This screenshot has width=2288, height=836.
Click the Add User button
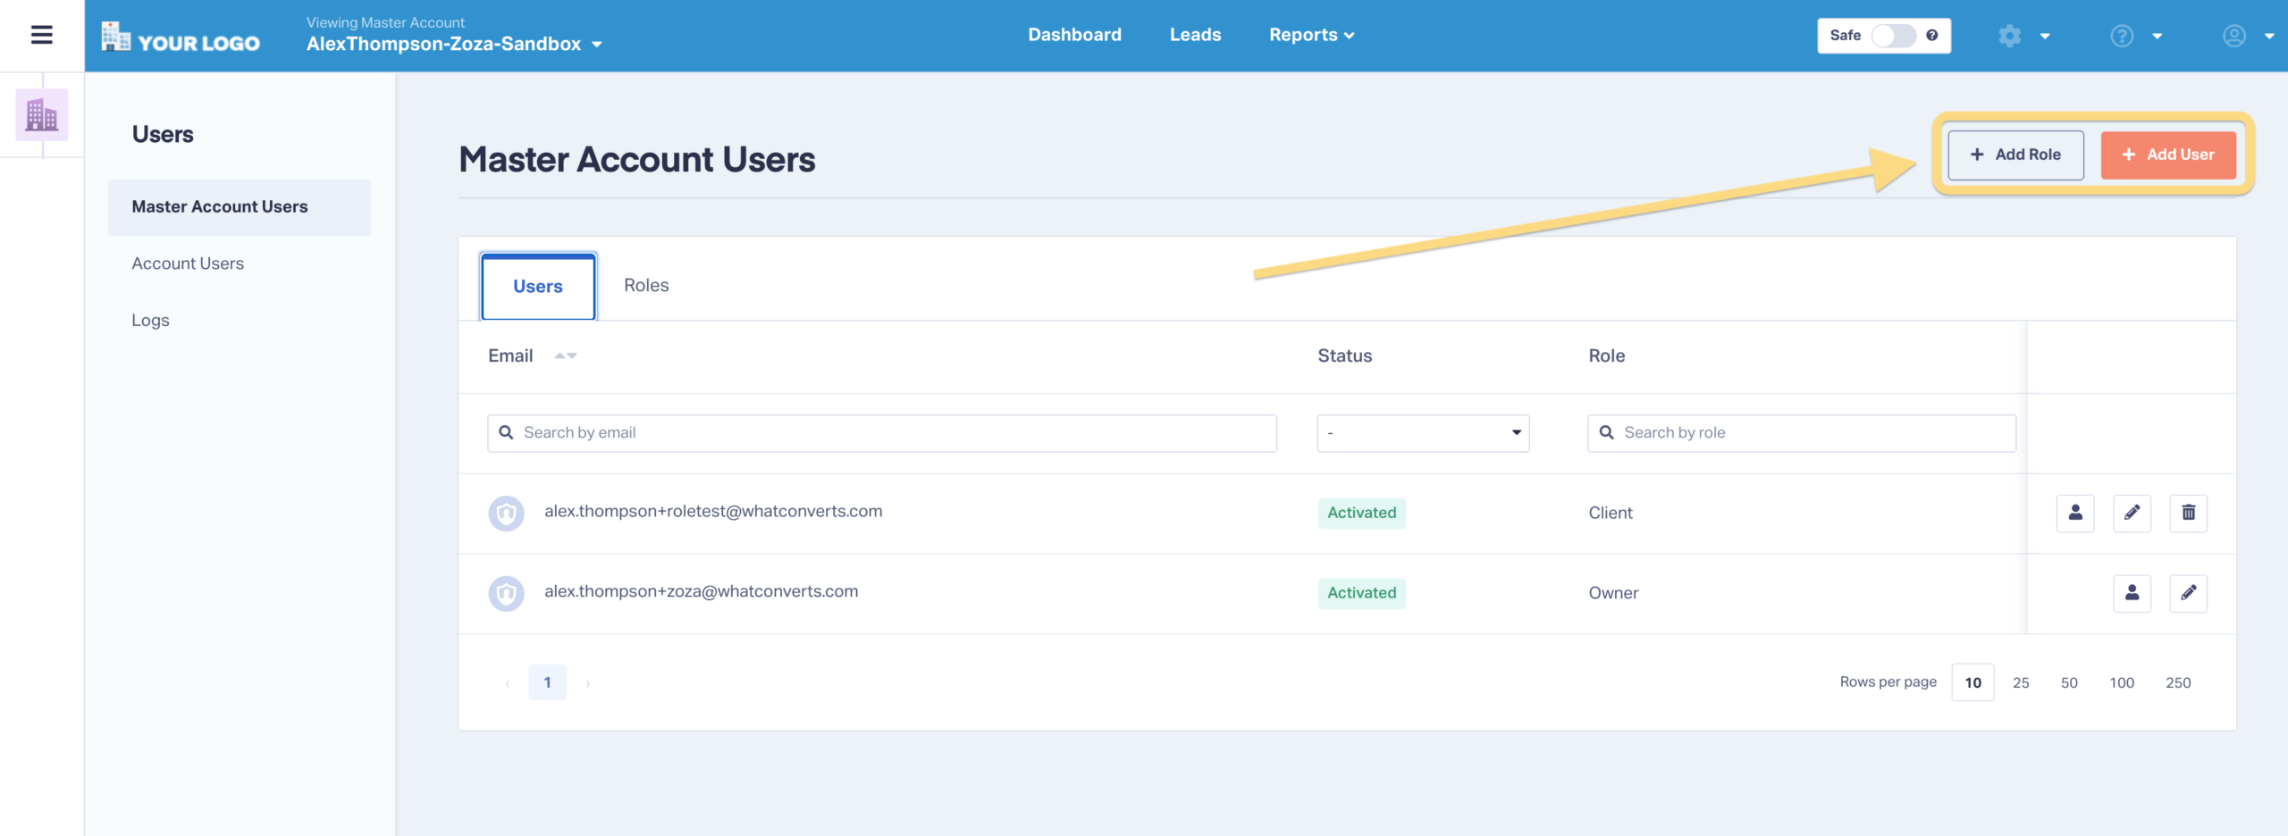(2168, 155)
